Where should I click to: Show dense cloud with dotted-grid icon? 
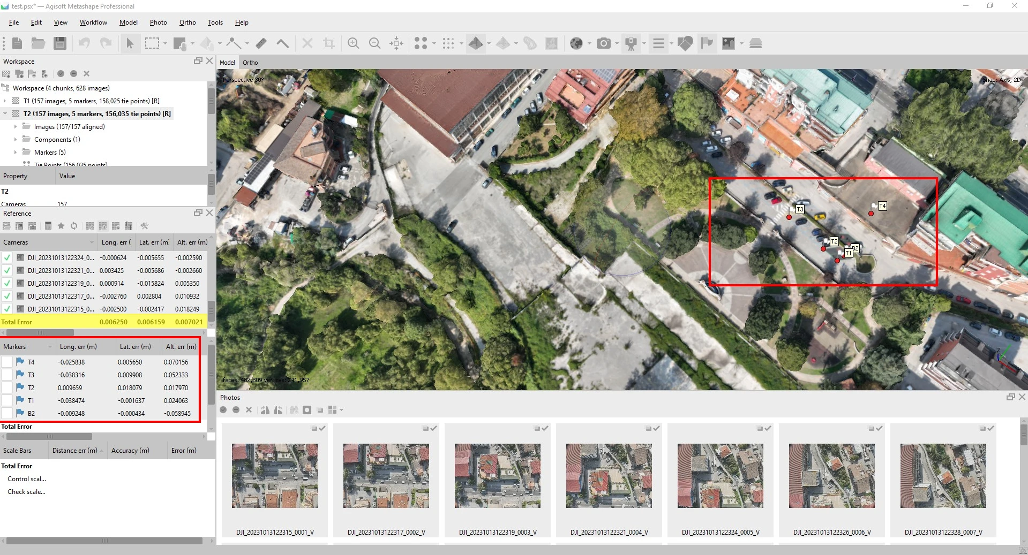pos(448,43)
